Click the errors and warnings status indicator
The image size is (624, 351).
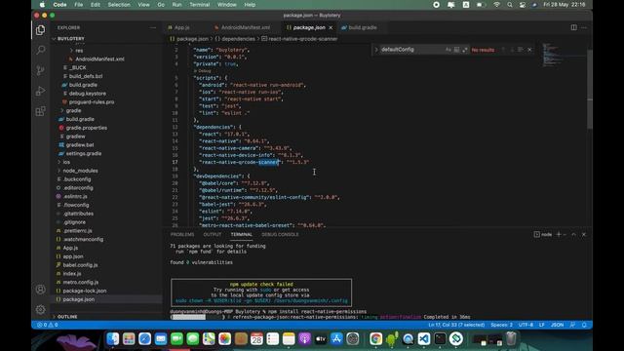point(48,325)
